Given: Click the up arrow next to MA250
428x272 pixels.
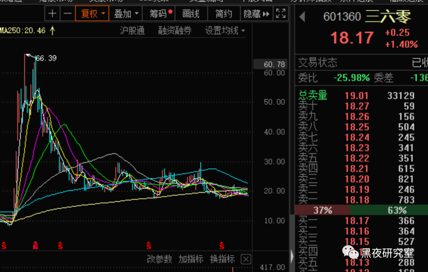Looking at the screenshot, I should (x=52, y=30).
